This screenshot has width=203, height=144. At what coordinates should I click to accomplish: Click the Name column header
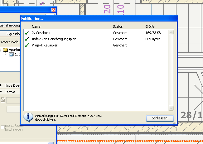[x=36, y=26]
